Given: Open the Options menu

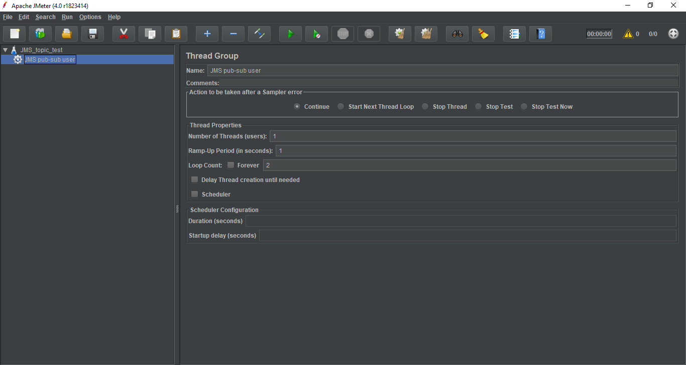Looking at the screenshot, I should [x=90, y=17].
